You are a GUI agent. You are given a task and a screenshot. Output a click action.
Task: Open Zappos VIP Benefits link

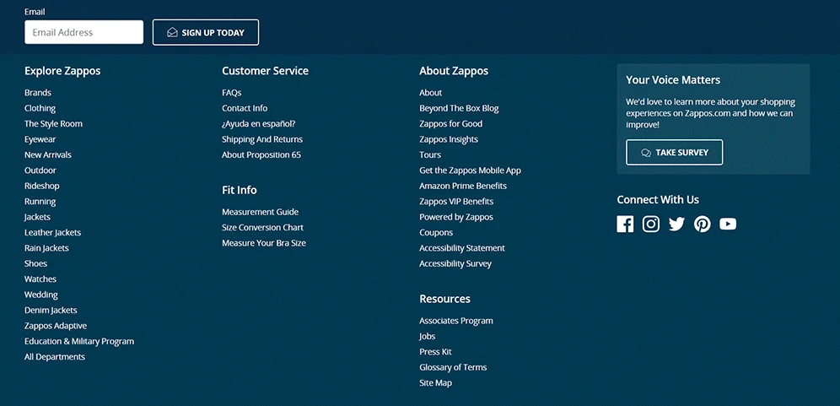[x=456, y=202]
